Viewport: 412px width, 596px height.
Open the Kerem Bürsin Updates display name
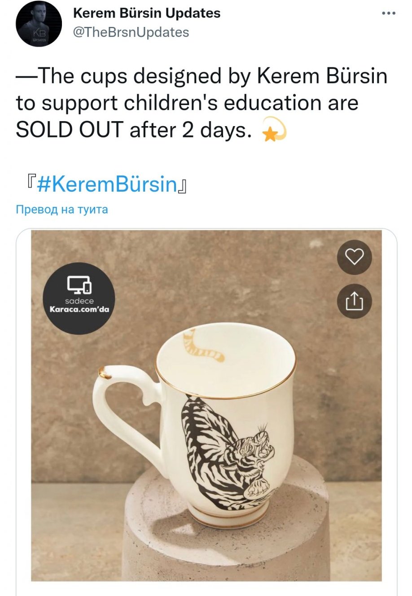146,13
